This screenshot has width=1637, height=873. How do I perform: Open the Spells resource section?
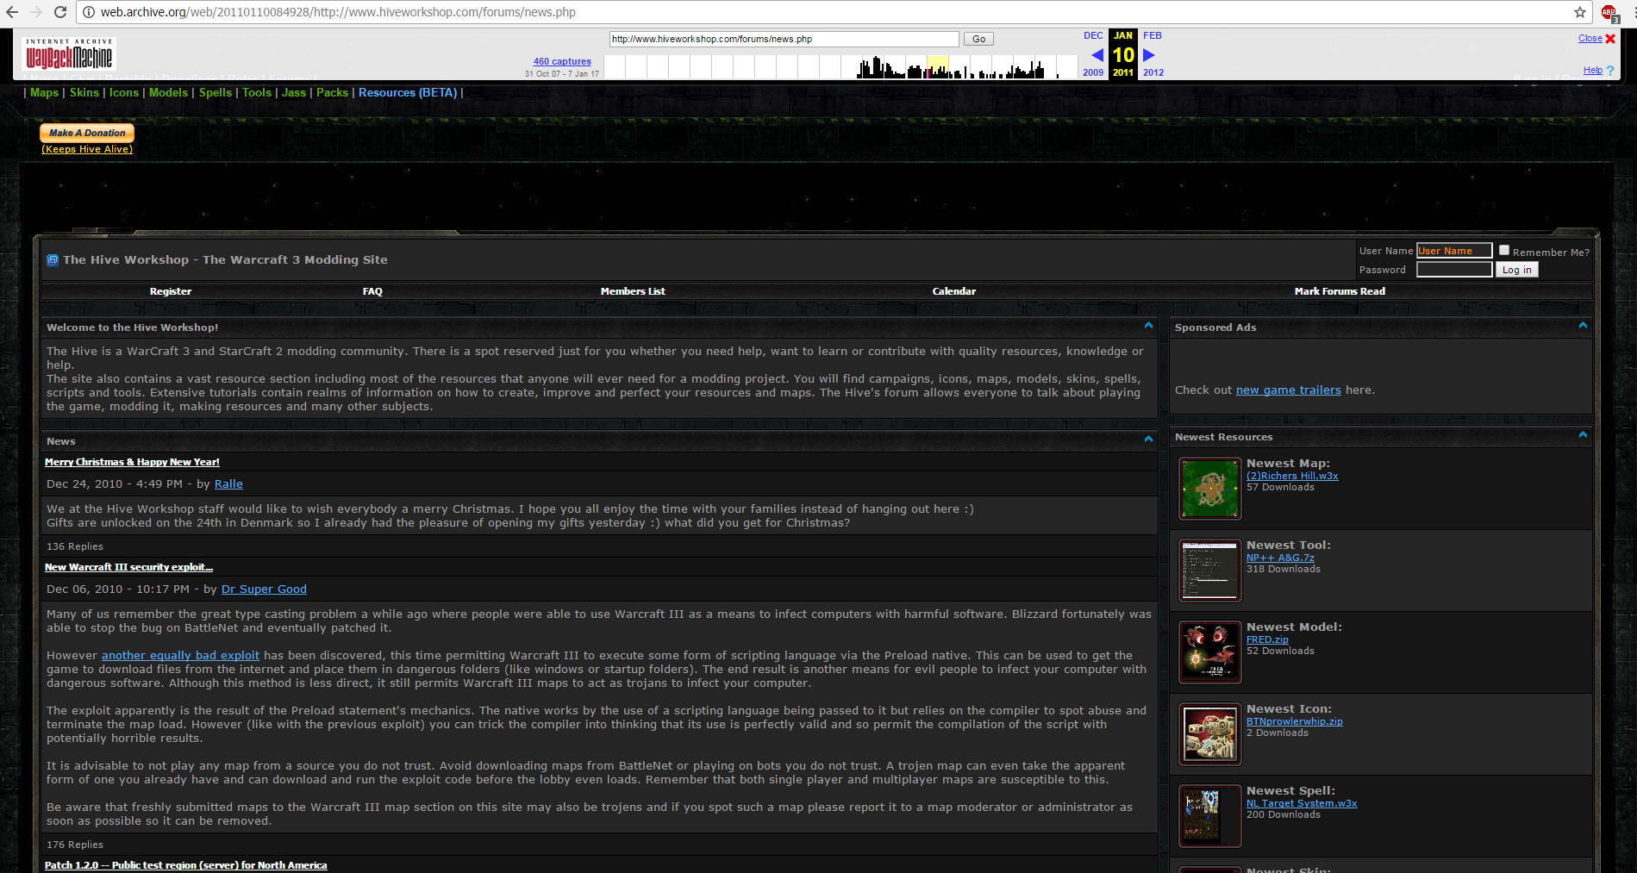[216, 92]
